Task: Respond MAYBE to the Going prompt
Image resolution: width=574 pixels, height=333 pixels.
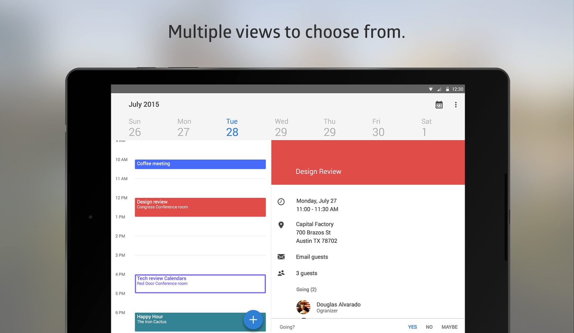Action: (x=449, y=327)
